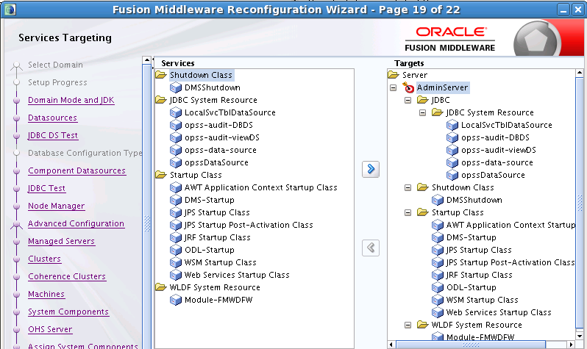Collapse the Shutdown Class target node

coord(408,188)
